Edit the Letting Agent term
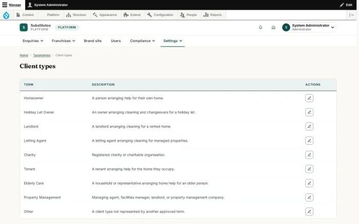 pos(309,141)
